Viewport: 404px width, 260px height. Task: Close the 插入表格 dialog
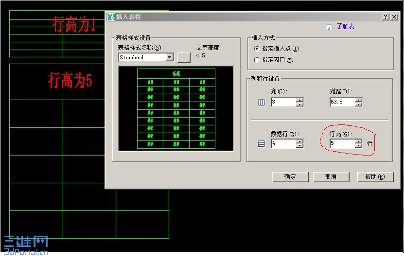(394, 17)
